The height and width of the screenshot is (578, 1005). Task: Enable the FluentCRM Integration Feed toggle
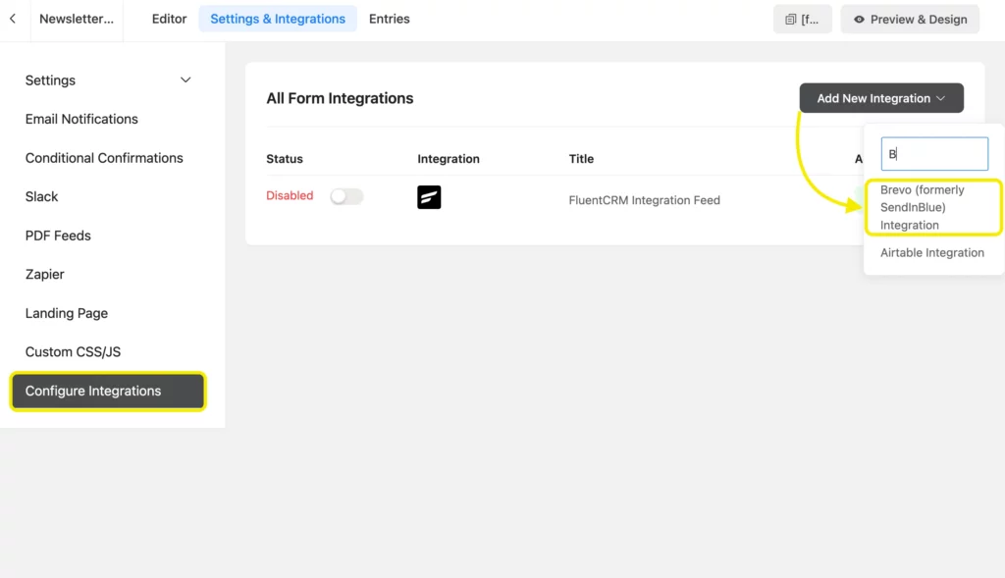click(x=346, y=196)
